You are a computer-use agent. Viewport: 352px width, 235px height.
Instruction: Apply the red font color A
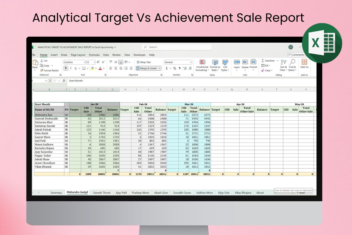[100, 68]
